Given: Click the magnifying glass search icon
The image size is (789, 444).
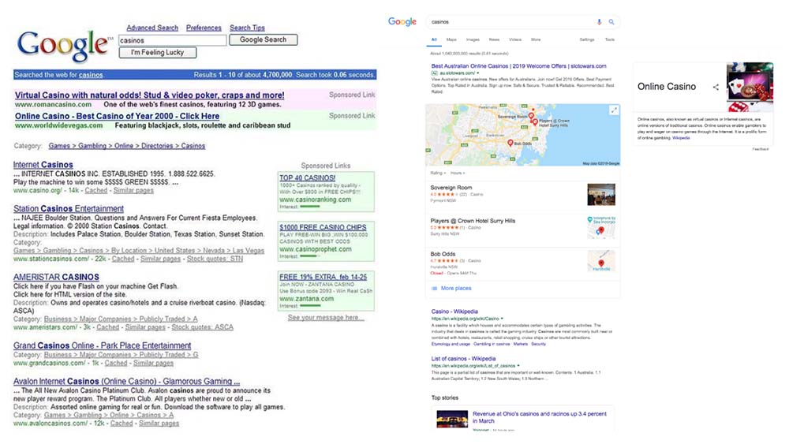Looking at the screenshot, I should 611,22.
